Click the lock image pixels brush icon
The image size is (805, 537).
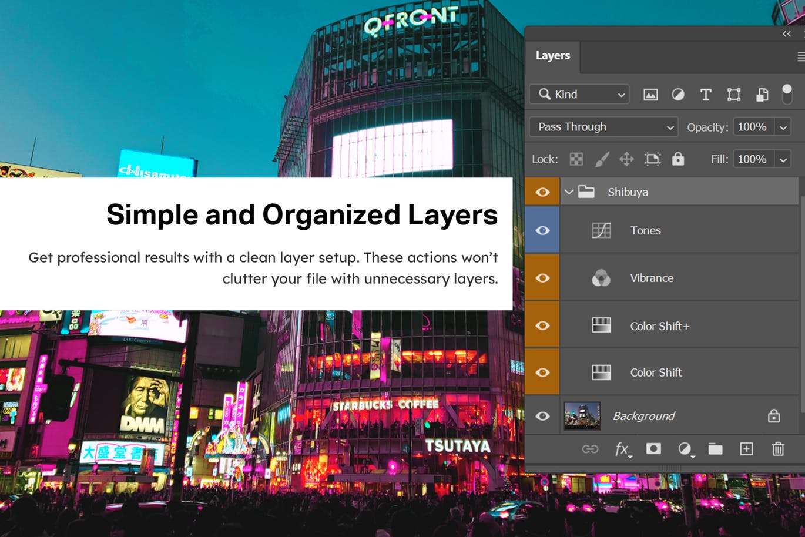coord(602,159)
